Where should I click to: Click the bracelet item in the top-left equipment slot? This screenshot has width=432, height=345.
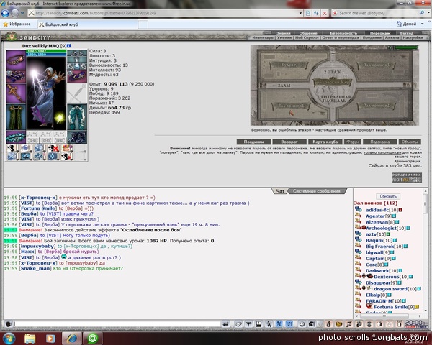click(16, 60)
